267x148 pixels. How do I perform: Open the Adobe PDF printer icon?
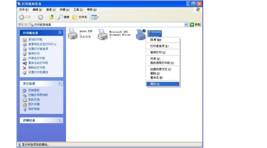point(73,35)
